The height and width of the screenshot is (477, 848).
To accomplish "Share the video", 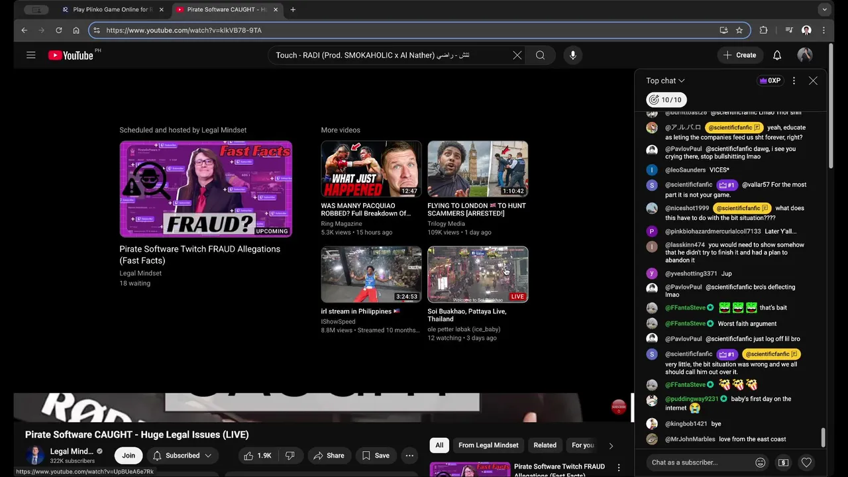I will pos(329,456).
